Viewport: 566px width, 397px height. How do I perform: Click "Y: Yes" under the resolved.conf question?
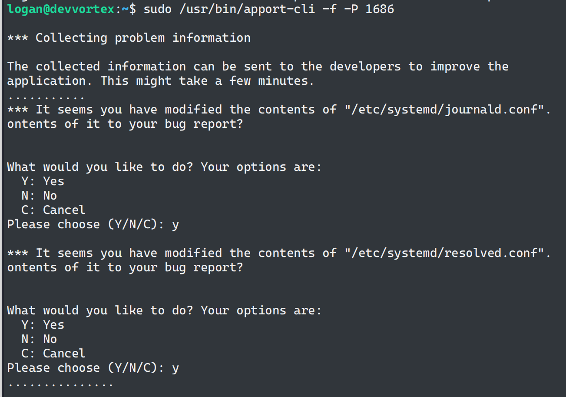[x=43, y=325]
